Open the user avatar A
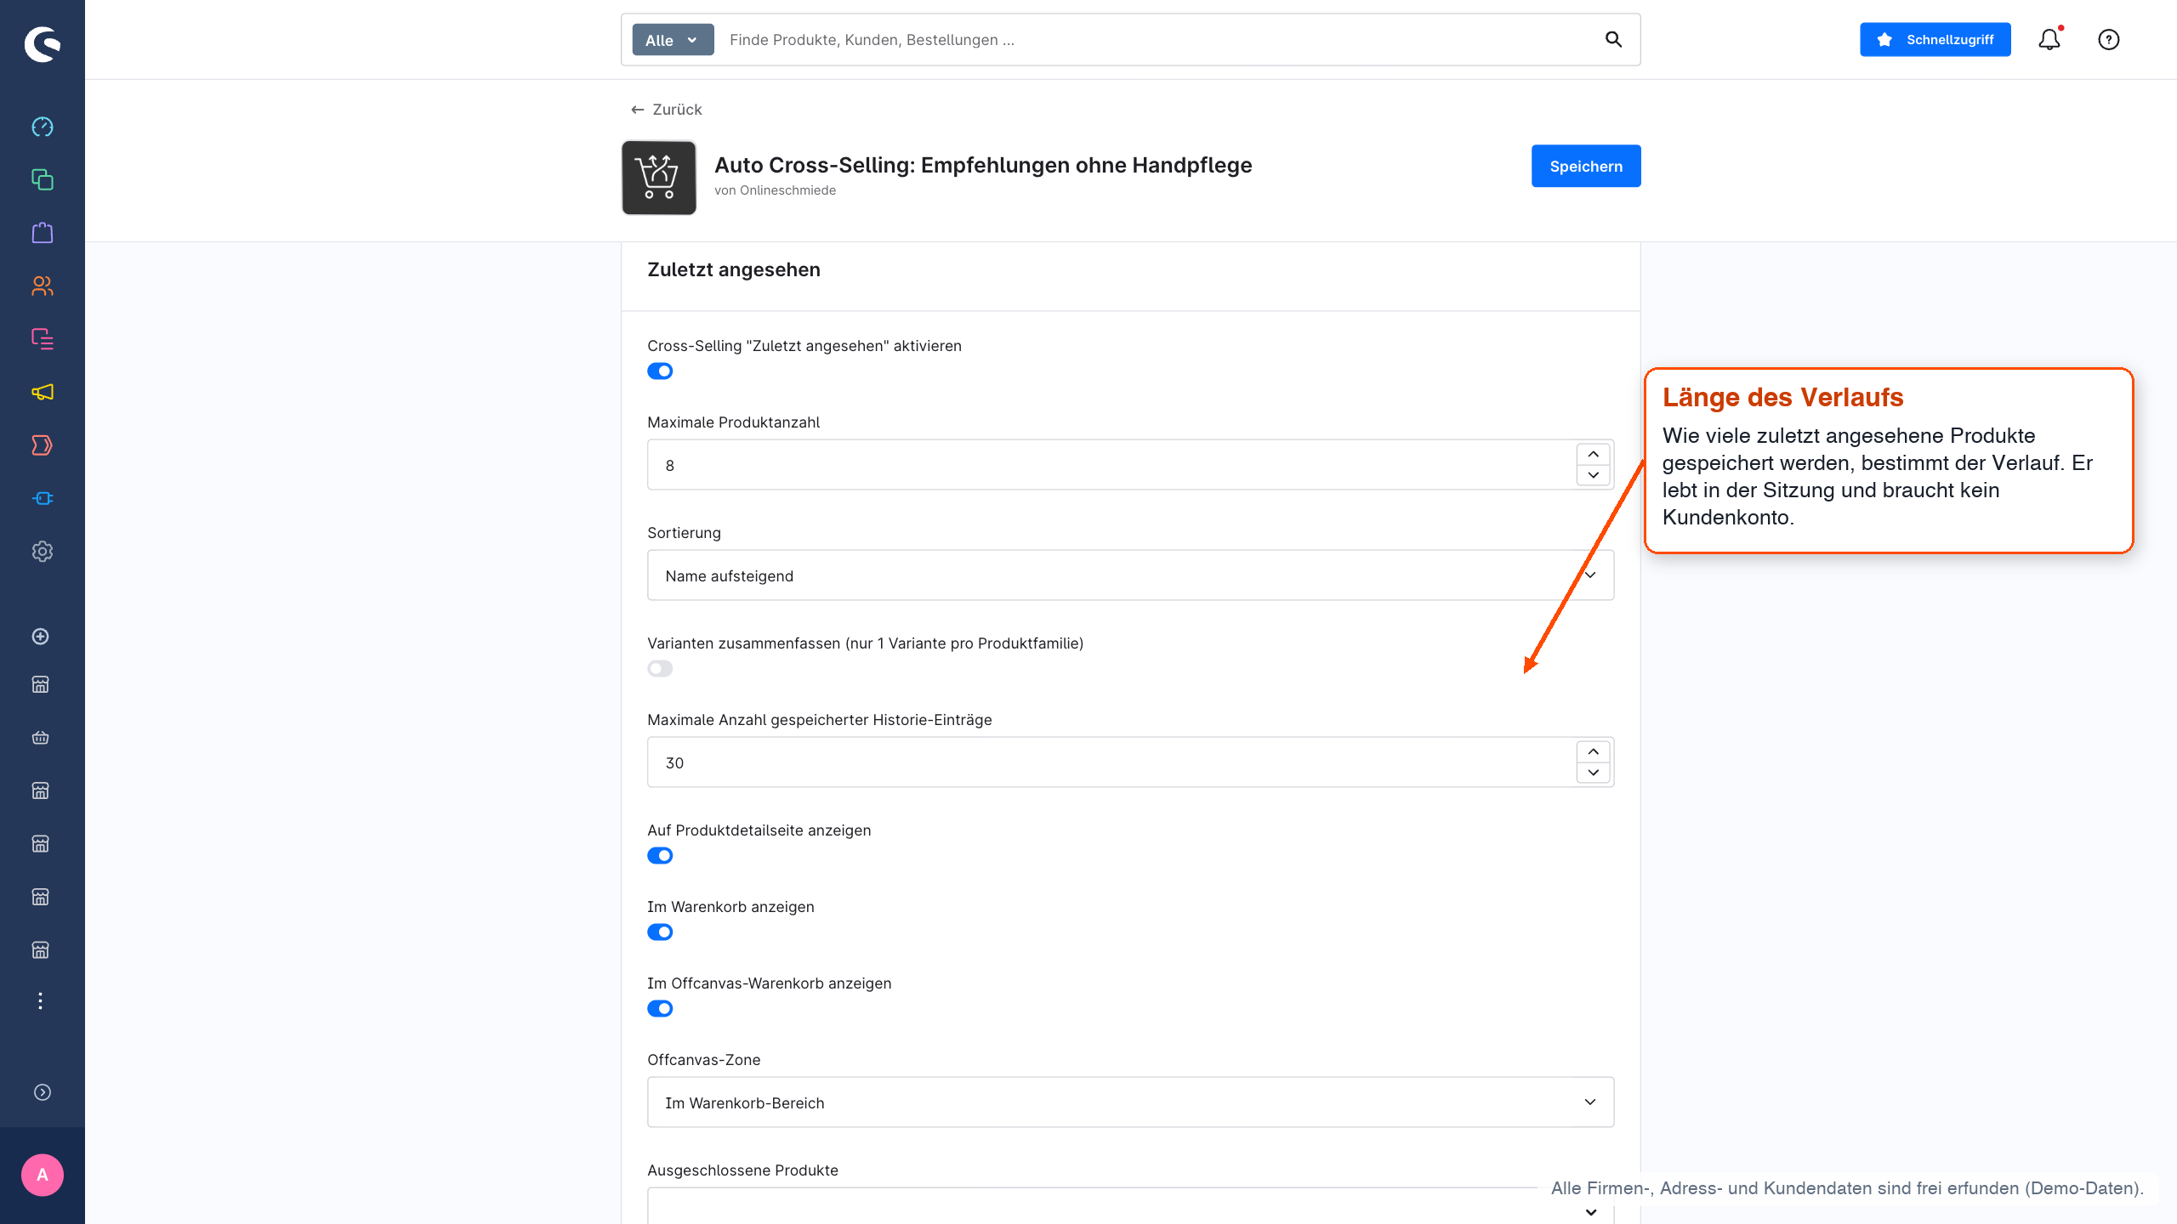This screenshot has width=2177, height=1224. point(43,1175)
